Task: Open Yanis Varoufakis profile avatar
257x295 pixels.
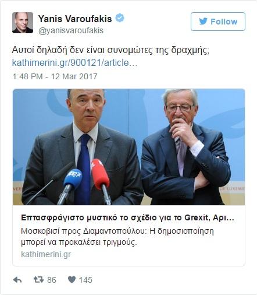Action: coord(23,23)
